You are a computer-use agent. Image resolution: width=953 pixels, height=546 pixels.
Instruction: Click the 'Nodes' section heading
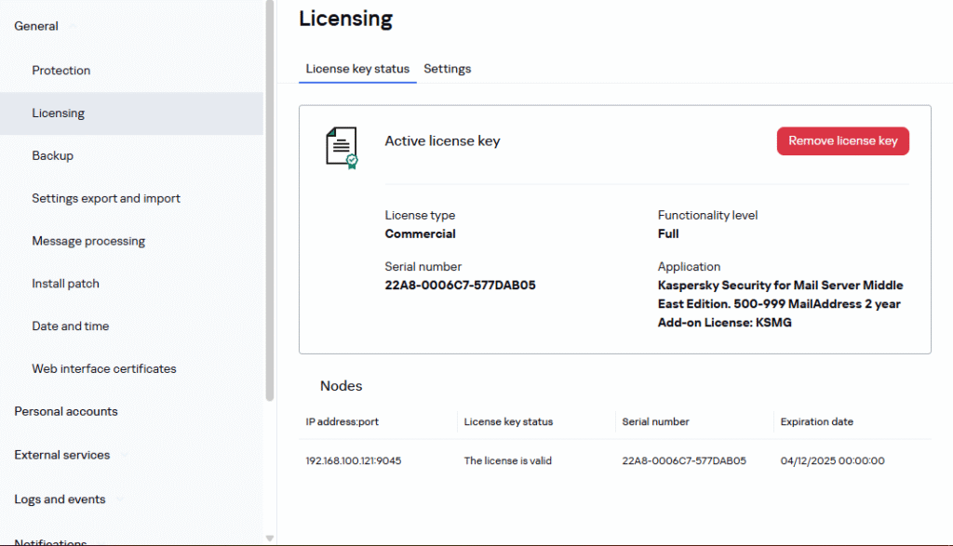click(341, 386)
